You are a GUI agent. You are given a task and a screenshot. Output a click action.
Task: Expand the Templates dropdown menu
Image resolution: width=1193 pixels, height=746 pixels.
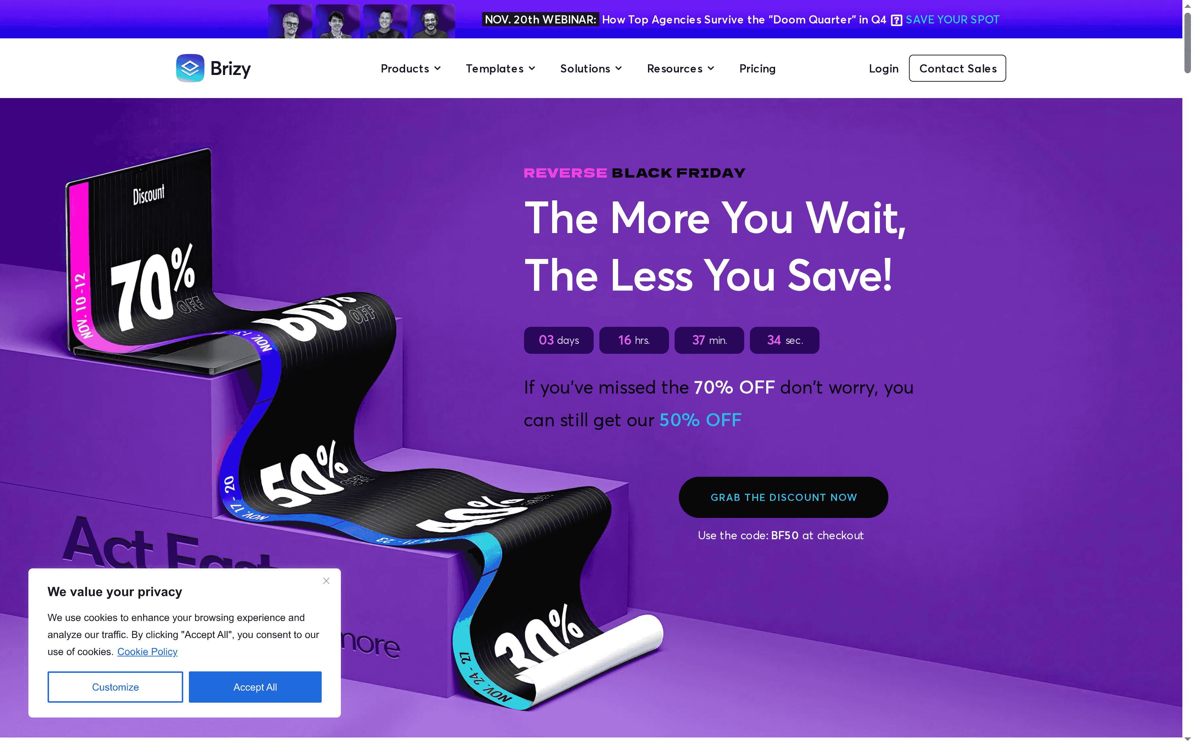coord(500,69)
